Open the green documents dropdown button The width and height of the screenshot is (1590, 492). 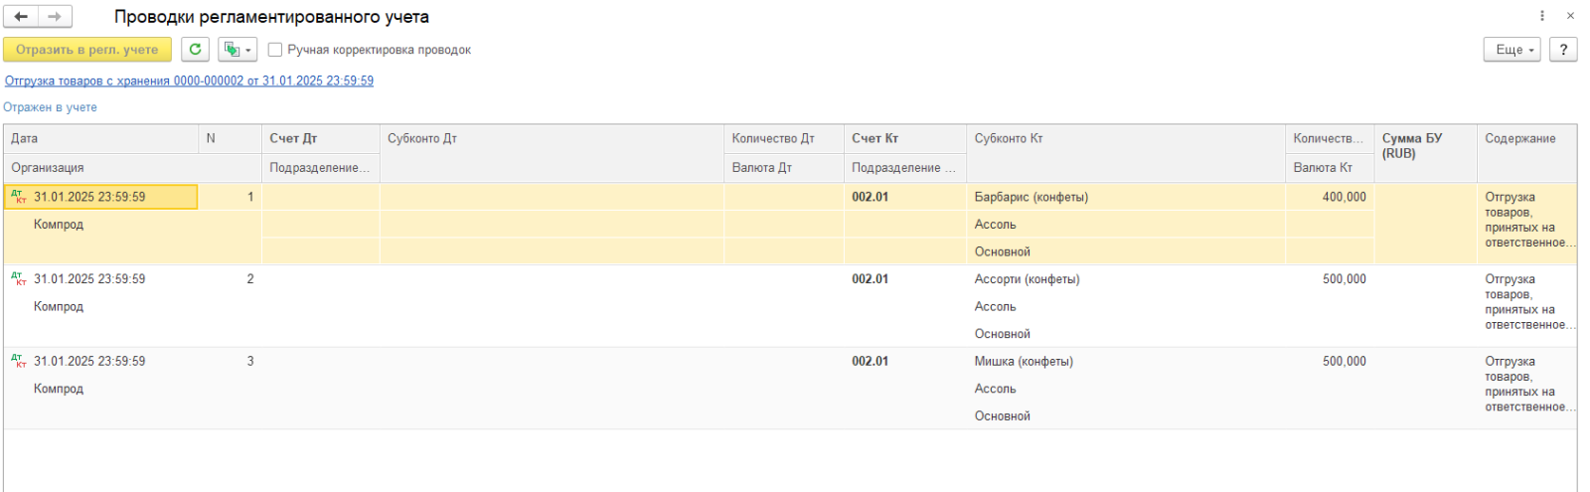coord(237,50)
